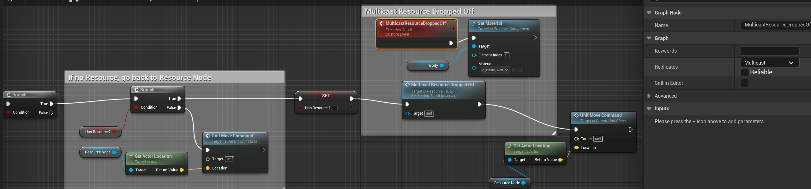Click Location pin of rightmost Unit Move Command
This screenshot has height=189, width=811.
click(x=576, y=148)
